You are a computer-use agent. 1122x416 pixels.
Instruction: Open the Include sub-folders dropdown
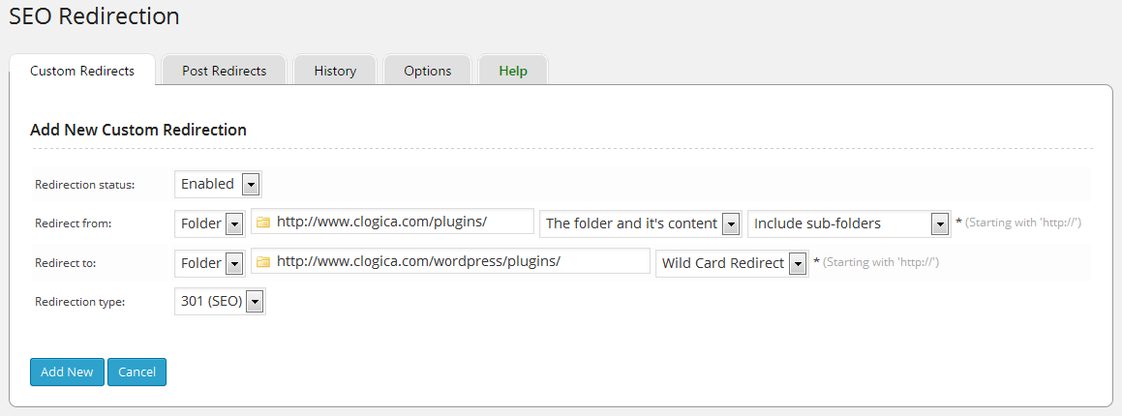tap(848, 223)
